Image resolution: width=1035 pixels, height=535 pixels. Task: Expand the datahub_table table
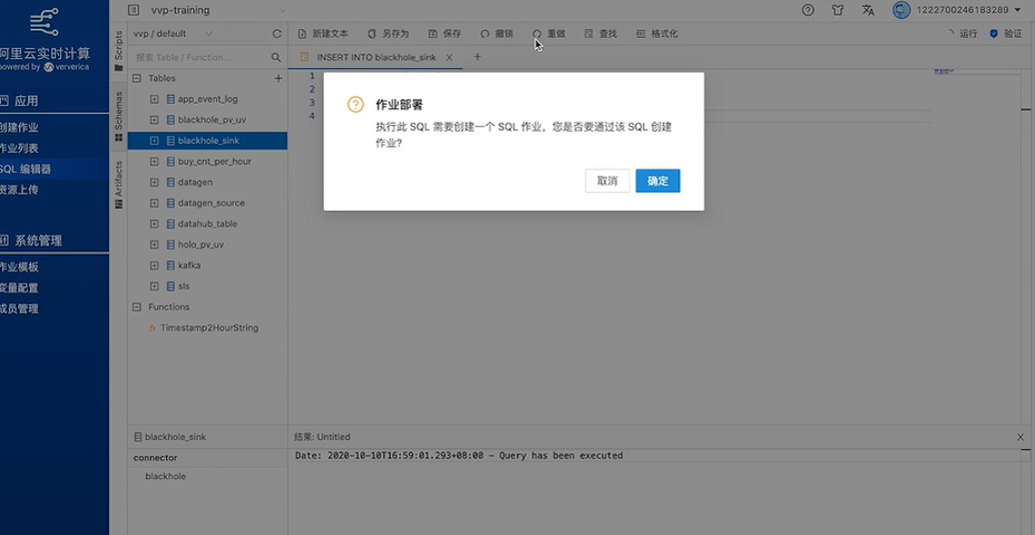coord(155,224)
